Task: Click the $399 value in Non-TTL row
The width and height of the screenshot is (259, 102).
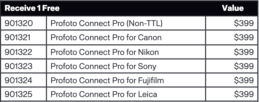Action: pyautogui.click(x=244, y=23)
